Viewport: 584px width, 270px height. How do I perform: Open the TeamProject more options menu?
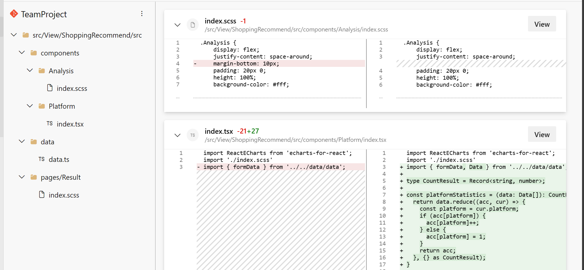[142, 14]
